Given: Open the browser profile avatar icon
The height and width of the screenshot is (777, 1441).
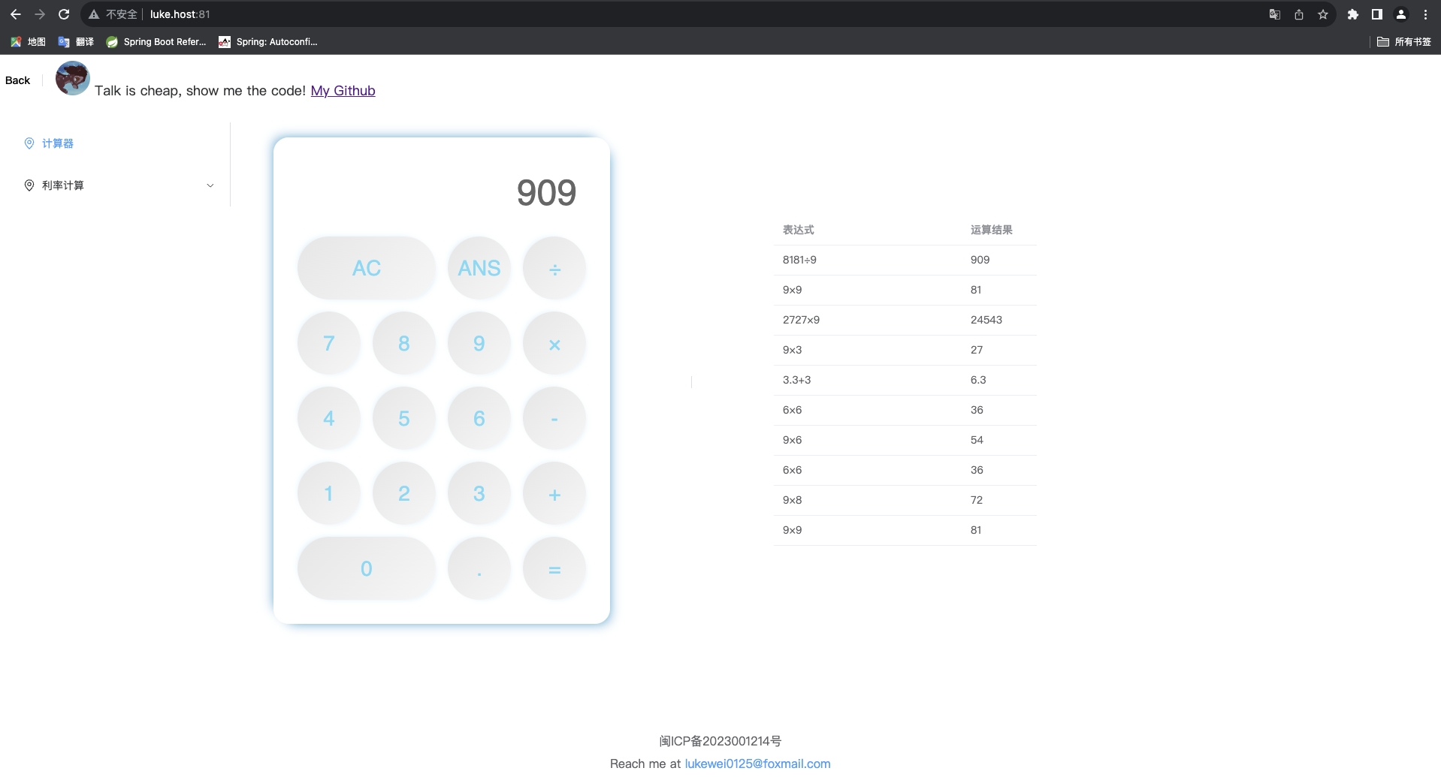Looking at the screenshot, I should pyautogui.click(x=1401, y=14).
